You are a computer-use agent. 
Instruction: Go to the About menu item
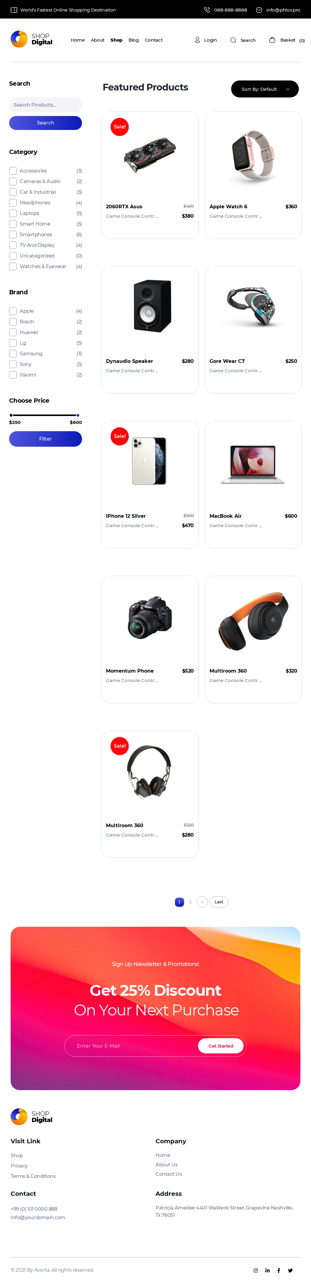pyautogui.click(x=97, y=40)
